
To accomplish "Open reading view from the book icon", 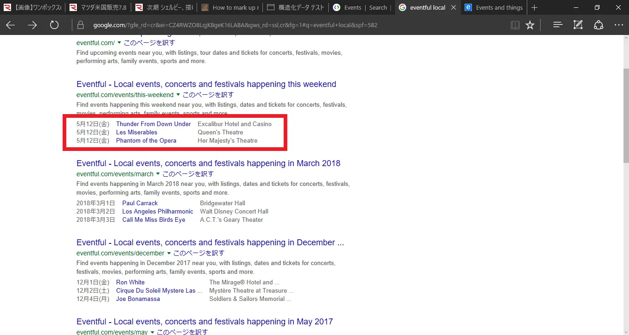I will click(515, 25).
